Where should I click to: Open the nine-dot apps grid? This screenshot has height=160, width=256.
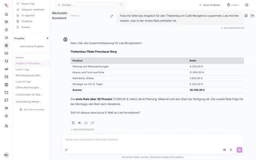[x=247, y=5]
